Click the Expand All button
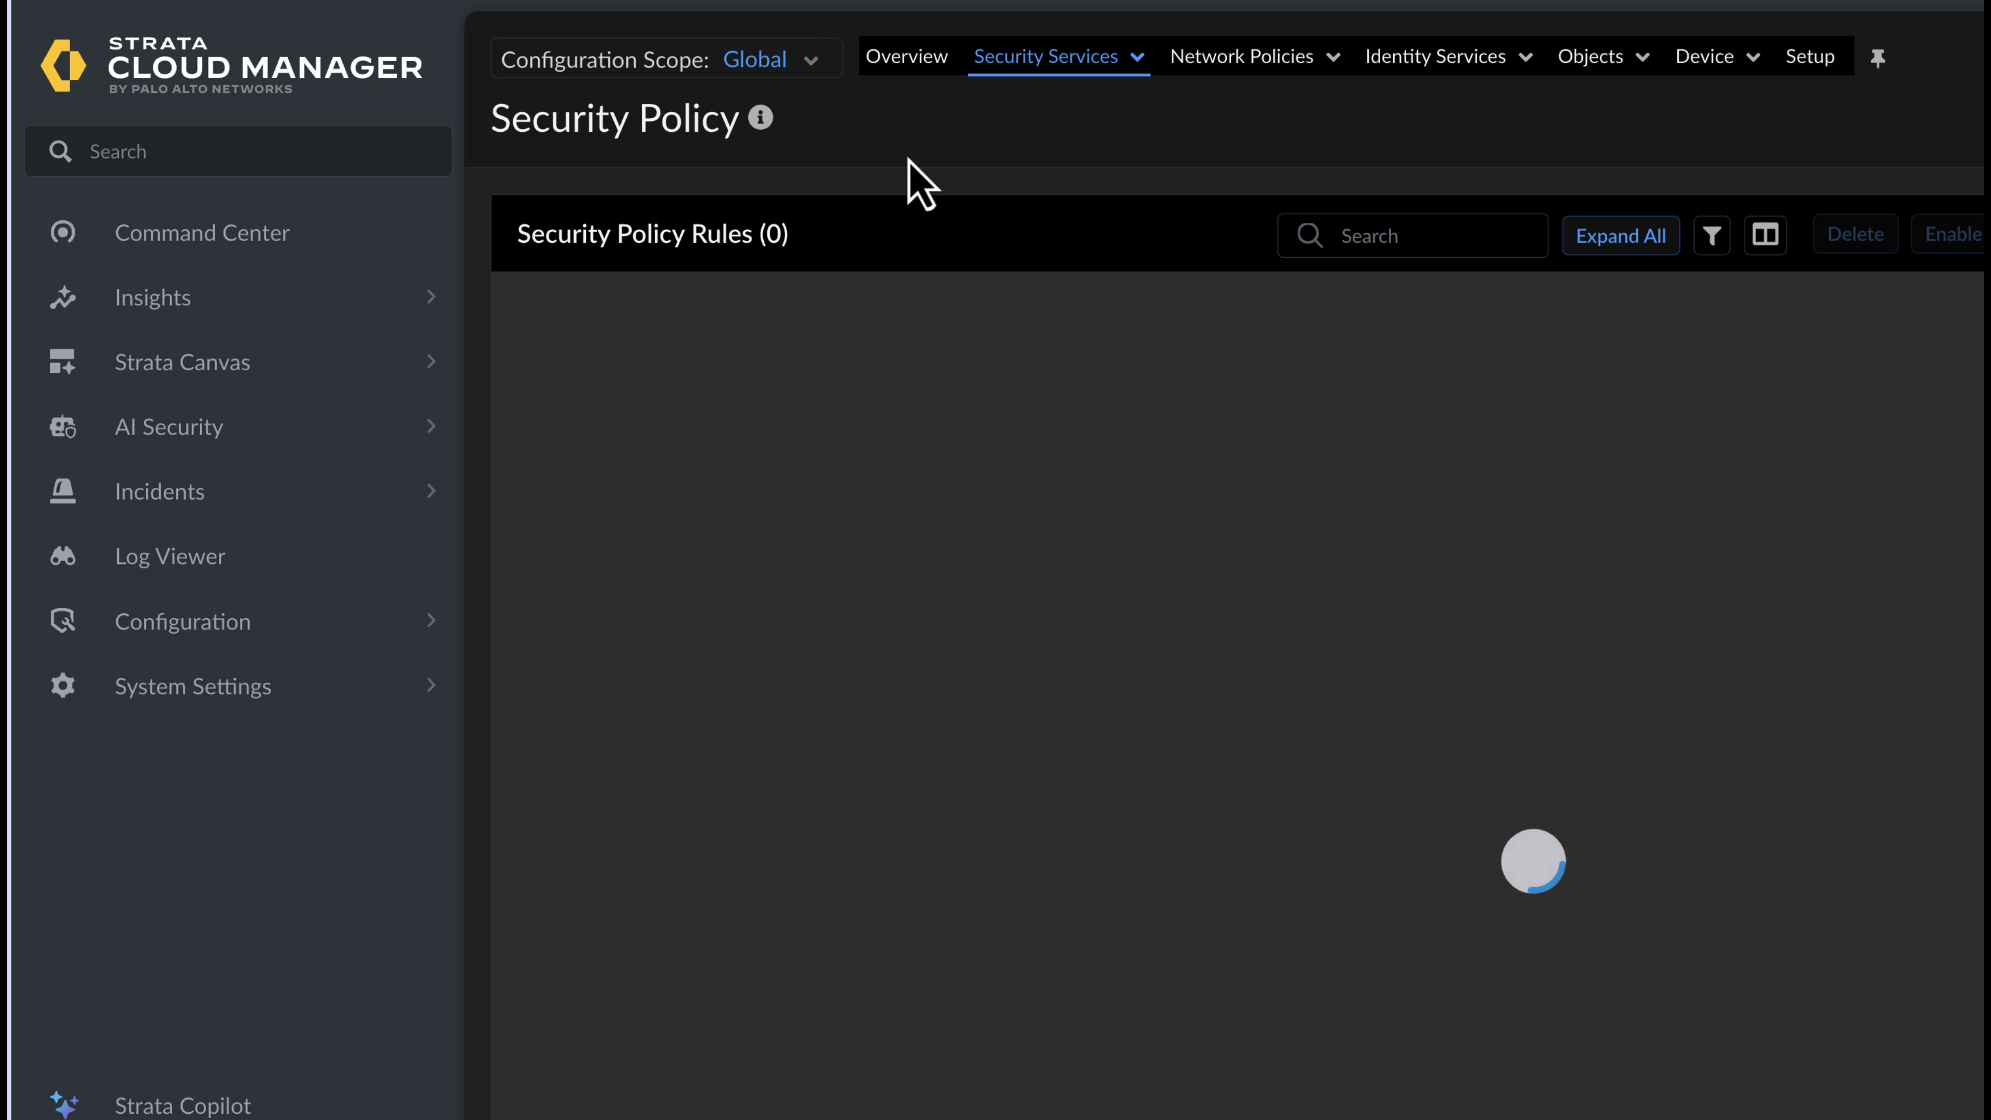The image size is (1991, 1120). [1621, 235]
